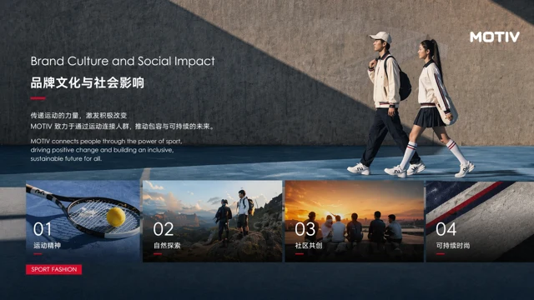Click the label 社区共创
534x300 pixels.
coord(309,245)
